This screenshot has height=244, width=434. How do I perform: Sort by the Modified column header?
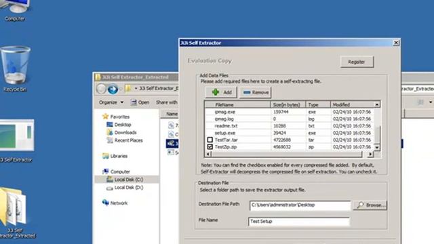click(353, 104)
